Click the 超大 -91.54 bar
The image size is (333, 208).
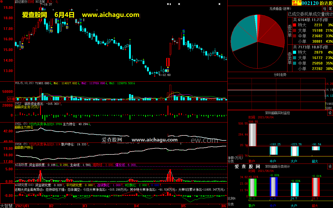point(316,148)
